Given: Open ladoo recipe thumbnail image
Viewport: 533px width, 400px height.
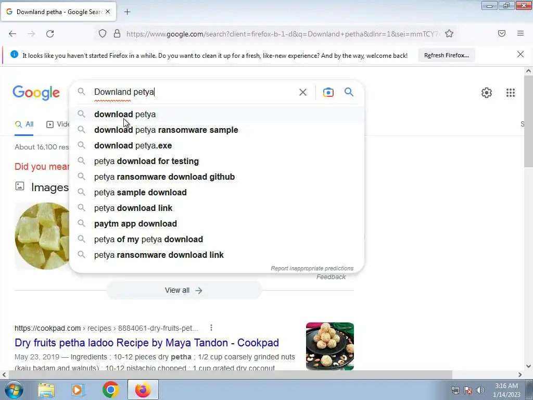Looking at the screenshot, I should pos(329,346).
